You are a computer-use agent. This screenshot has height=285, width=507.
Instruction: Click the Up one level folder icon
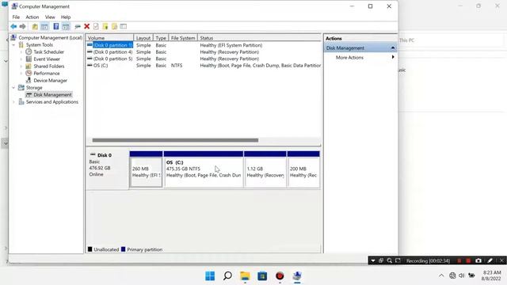pyautogui.click(x=35, y=26)
